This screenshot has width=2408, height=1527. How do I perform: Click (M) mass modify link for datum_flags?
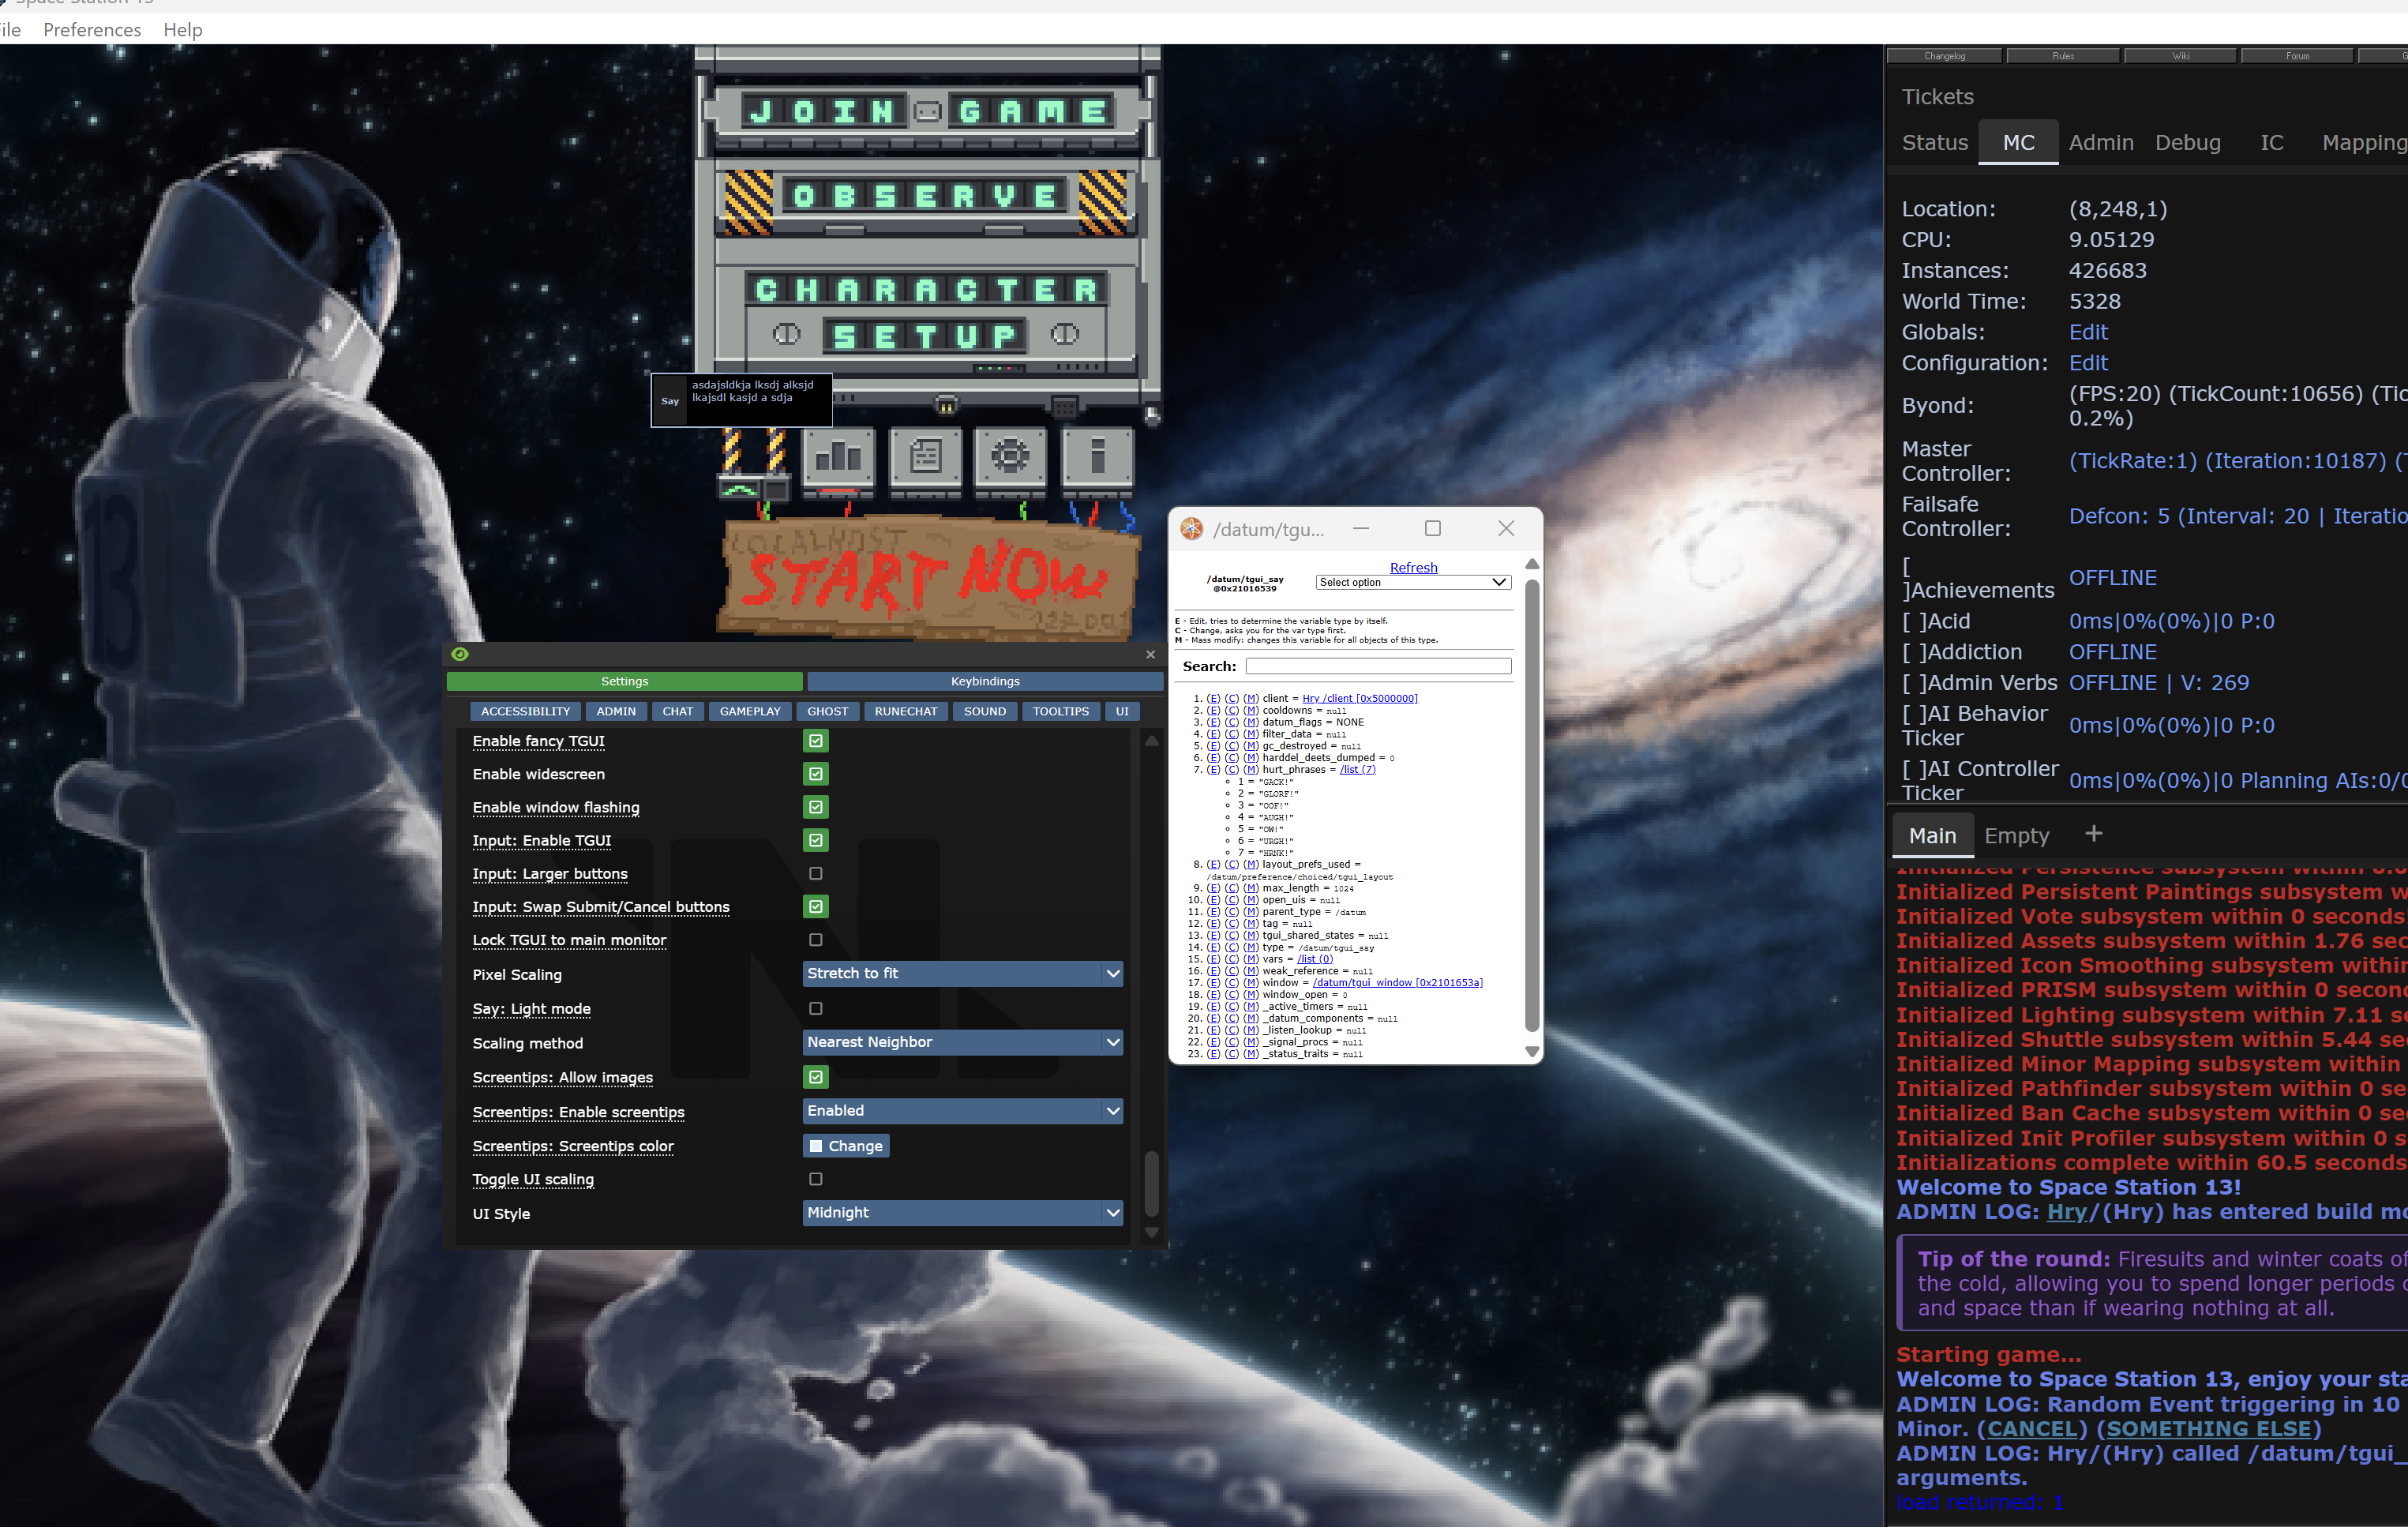click(1251, 722)
